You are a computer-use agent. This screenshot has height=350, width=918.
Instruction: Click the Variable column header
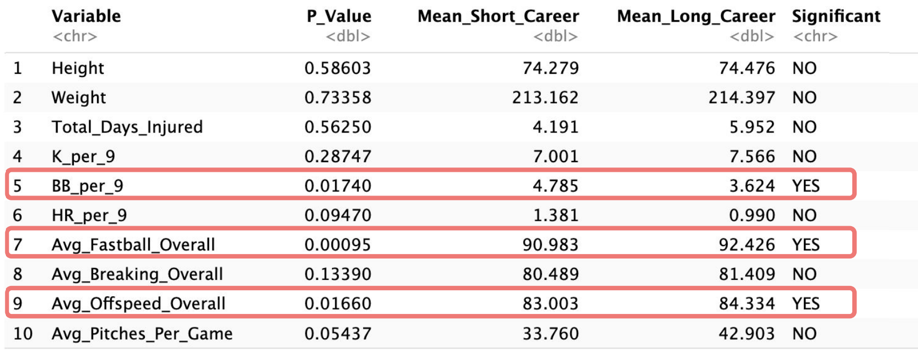click(x=86, y=16)
